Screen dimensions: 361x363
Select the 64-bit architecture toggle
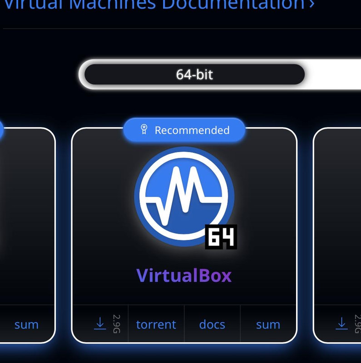pos(195,74)
